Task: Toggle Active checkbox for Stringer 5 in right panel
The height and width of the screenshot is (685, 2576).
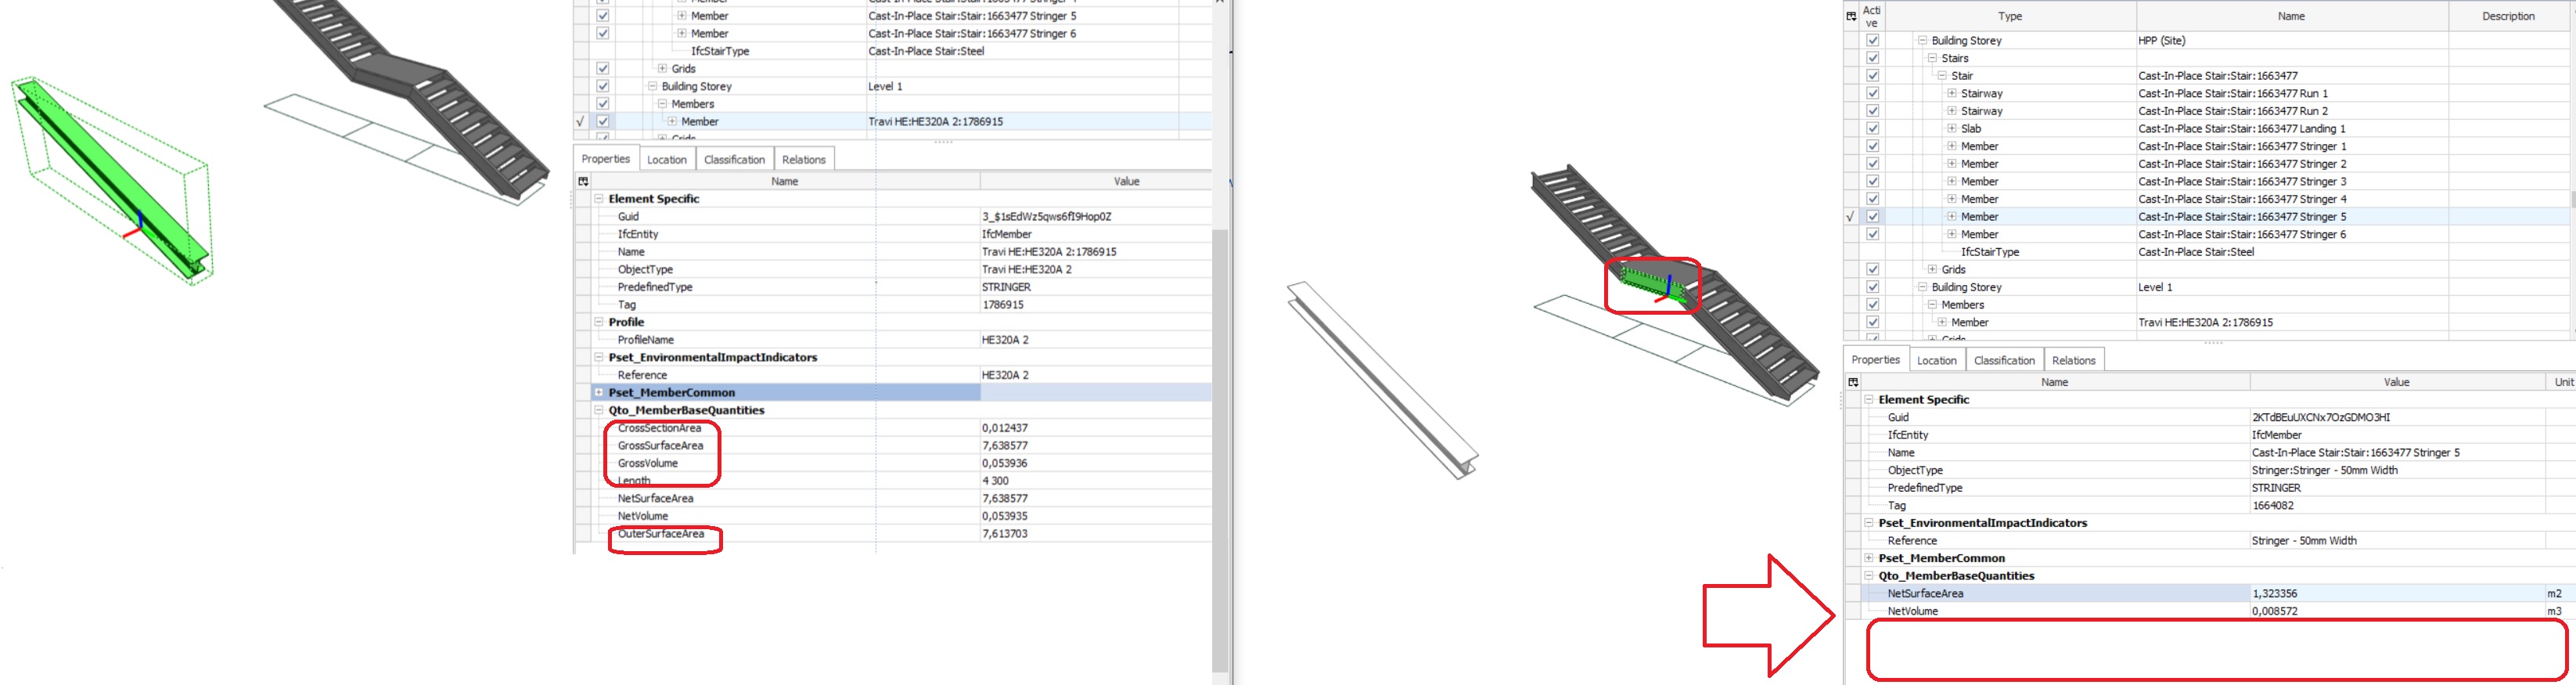Action: [x=1873, y=216]
